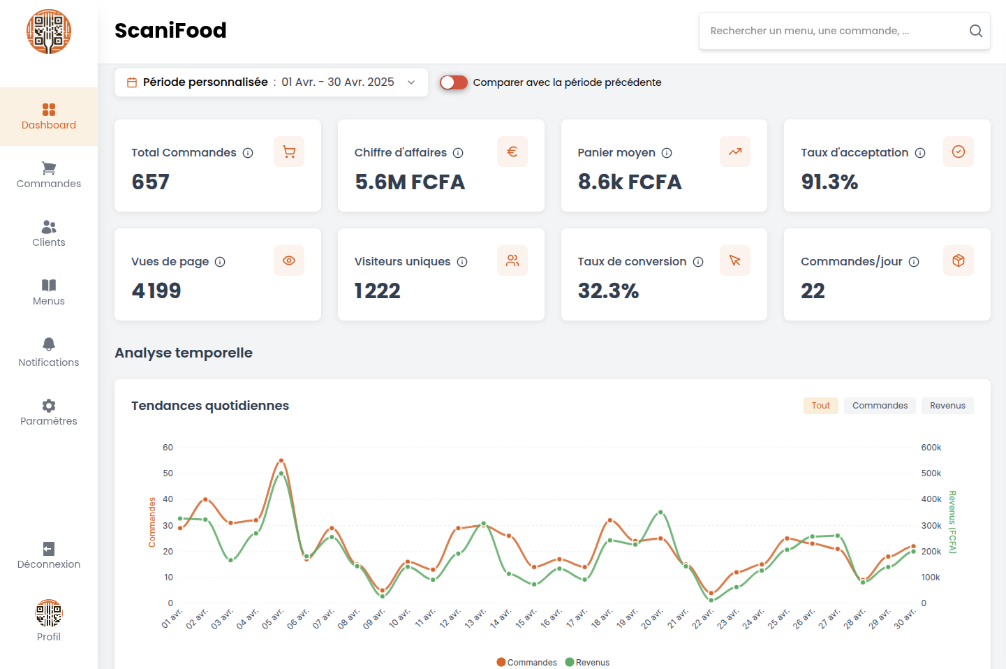Expand the Période personnalisée date picker

271,82
